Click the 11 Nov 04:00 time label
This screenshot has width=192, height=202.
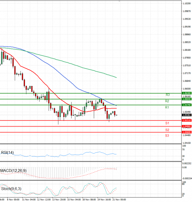[x=29, y=200]
